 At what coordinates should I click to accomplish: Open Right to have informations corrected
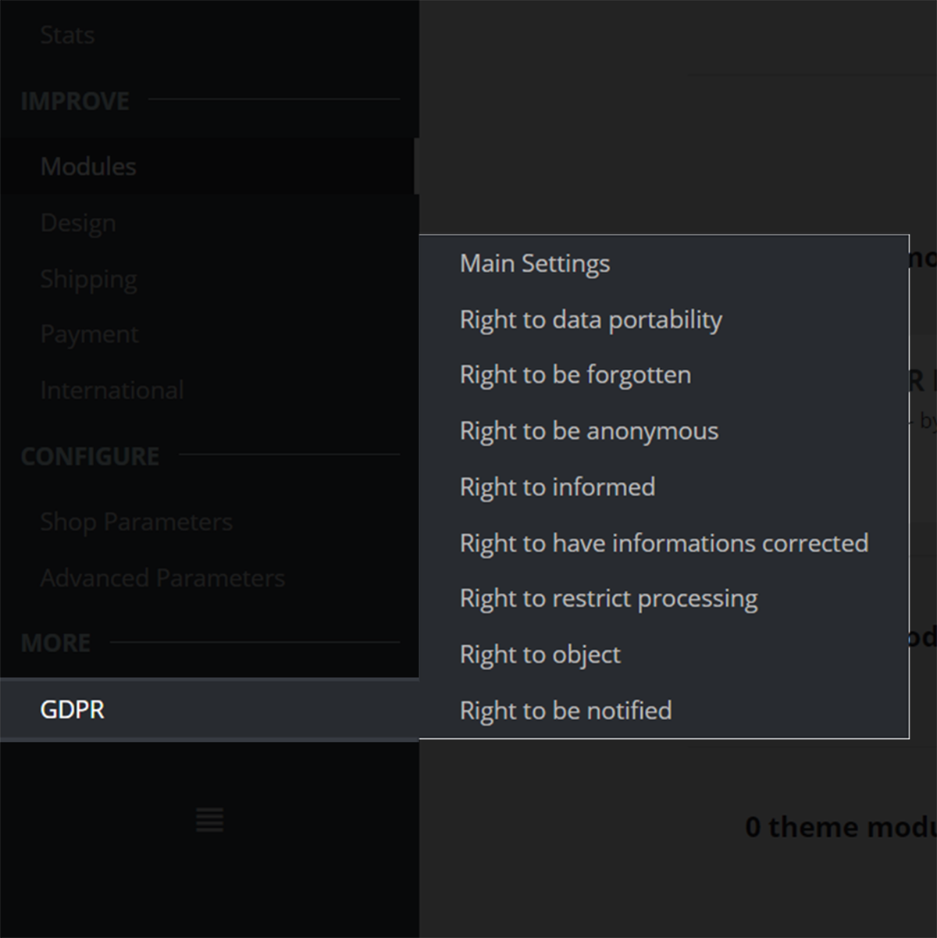coord(664,543)
